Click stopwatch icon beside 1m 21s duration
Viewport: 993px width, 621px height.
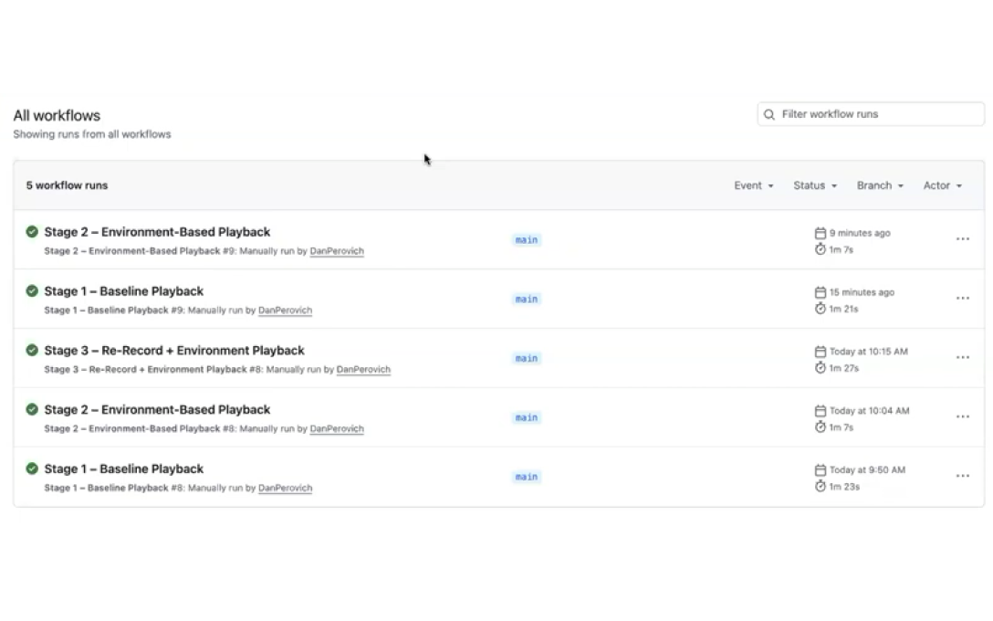tap(821, 309)
